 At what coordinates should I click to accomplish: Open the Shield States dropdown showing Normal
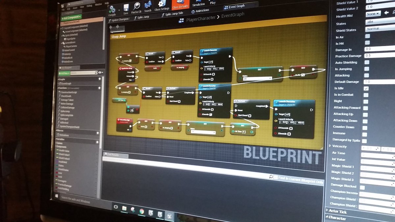click(x=380, y=29)
